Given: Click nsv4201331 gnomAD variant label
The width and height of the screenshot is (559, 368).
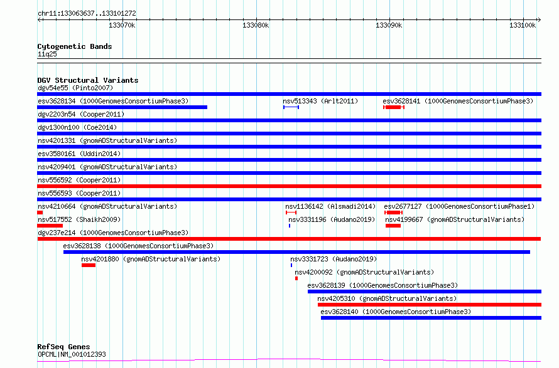Looking at the screenshot, I should point(107,140).
